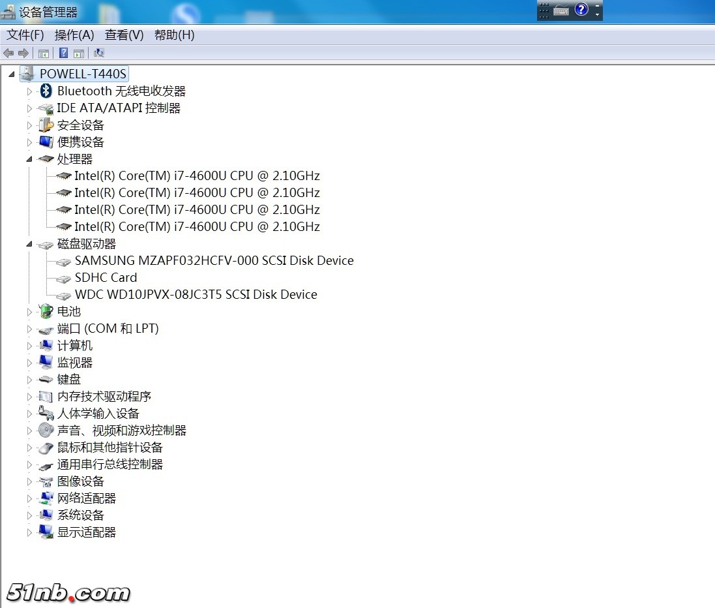
Task: Expand the 鼠标和其他指针设备 node
Action: (29, 448)
